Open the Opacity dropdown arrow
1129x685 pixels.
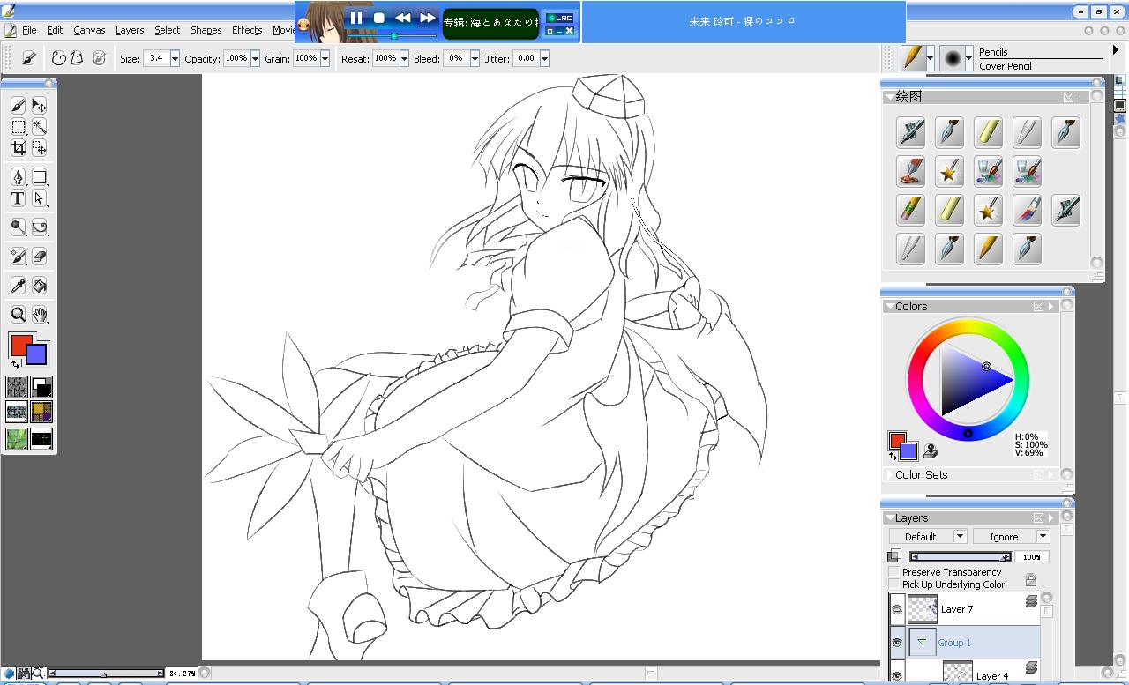click(x=255, y=58)
